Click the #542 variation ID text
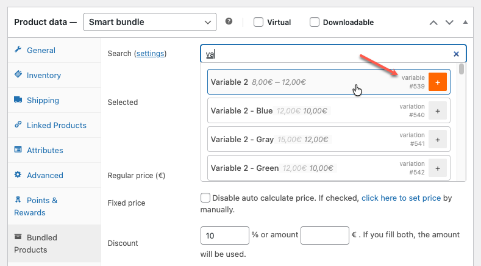The width and height of the screenshot is (481, 266). point(416,172)
